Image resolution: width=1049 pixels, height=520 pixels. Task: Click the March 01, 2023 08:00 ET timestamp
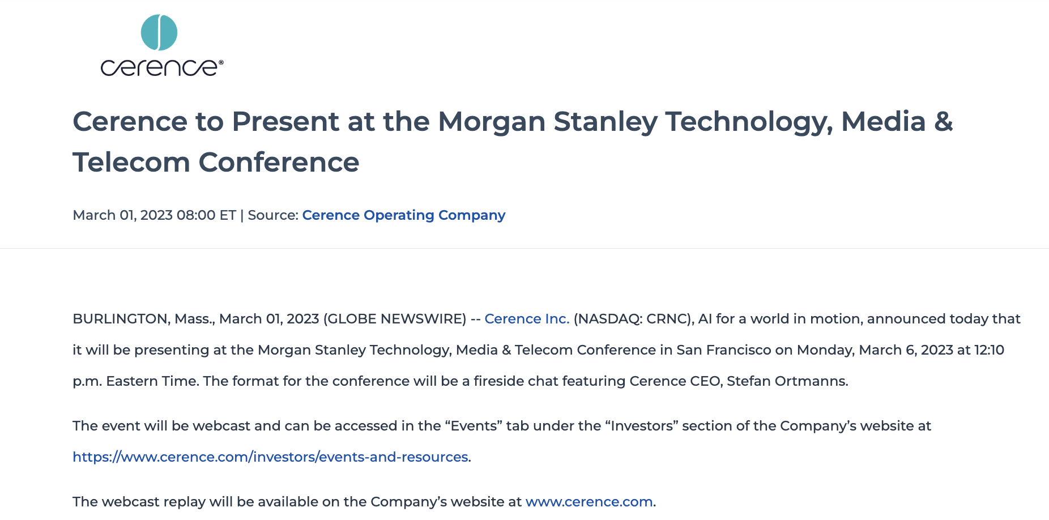[155, 215]
